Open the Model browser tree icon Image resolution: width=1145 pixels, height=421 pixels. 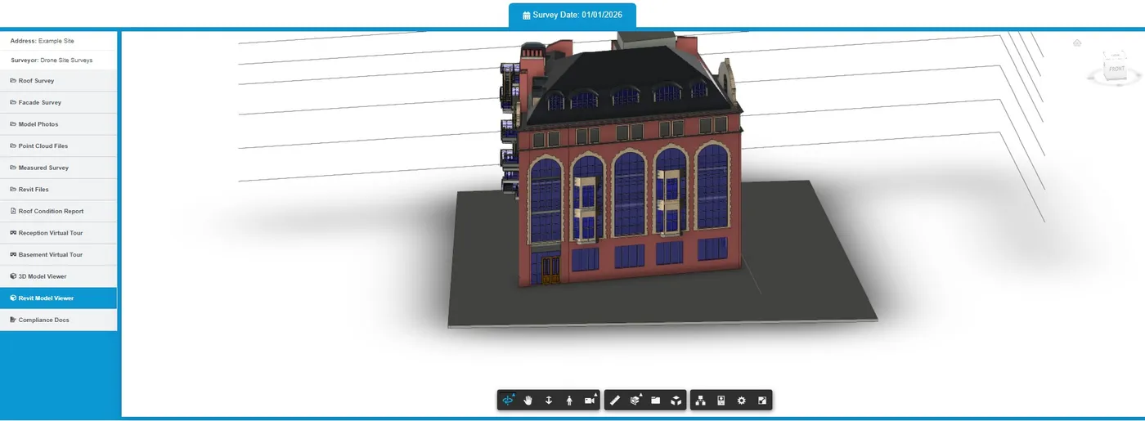[701, 400]
